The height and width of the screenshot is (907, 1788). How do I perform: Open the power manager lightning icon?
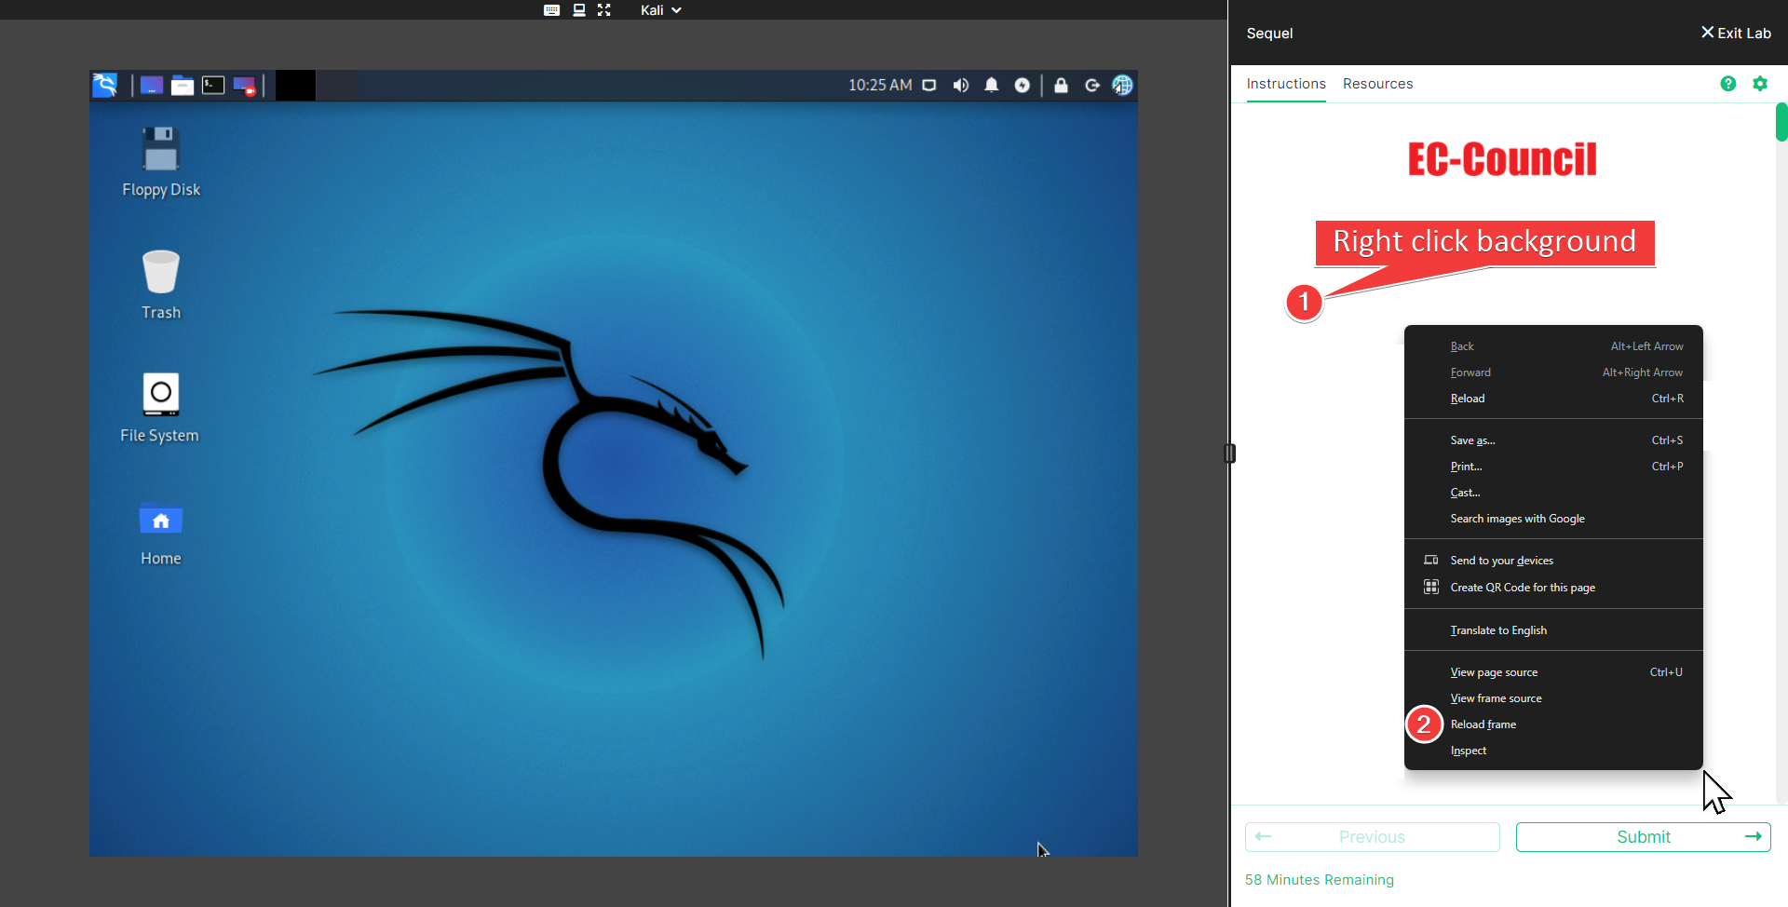[1023, 86]
